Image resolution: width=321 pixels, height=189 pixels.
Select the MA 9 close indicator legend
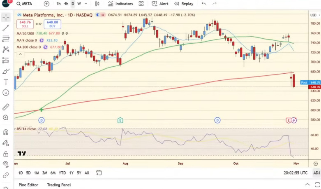click(x=27, y=40)
